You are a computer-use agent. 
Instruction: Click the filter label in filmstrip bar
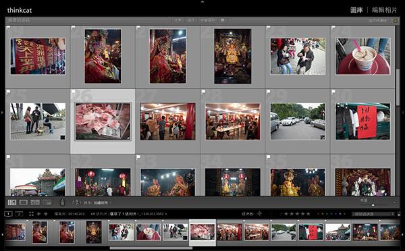[247, 214]
